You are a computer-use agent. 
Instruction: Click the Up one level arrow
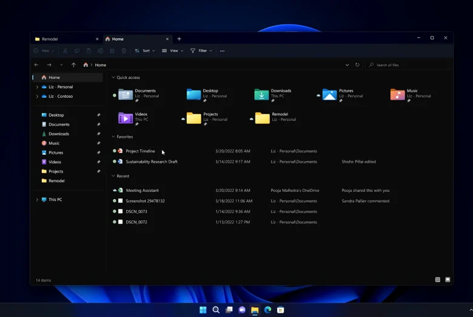pos(73,65)
